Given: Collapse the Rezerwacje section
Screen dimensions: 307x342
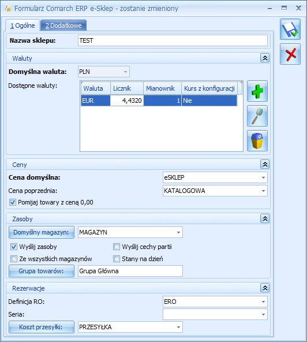Looking at the screenshot, I should [265, 288].
